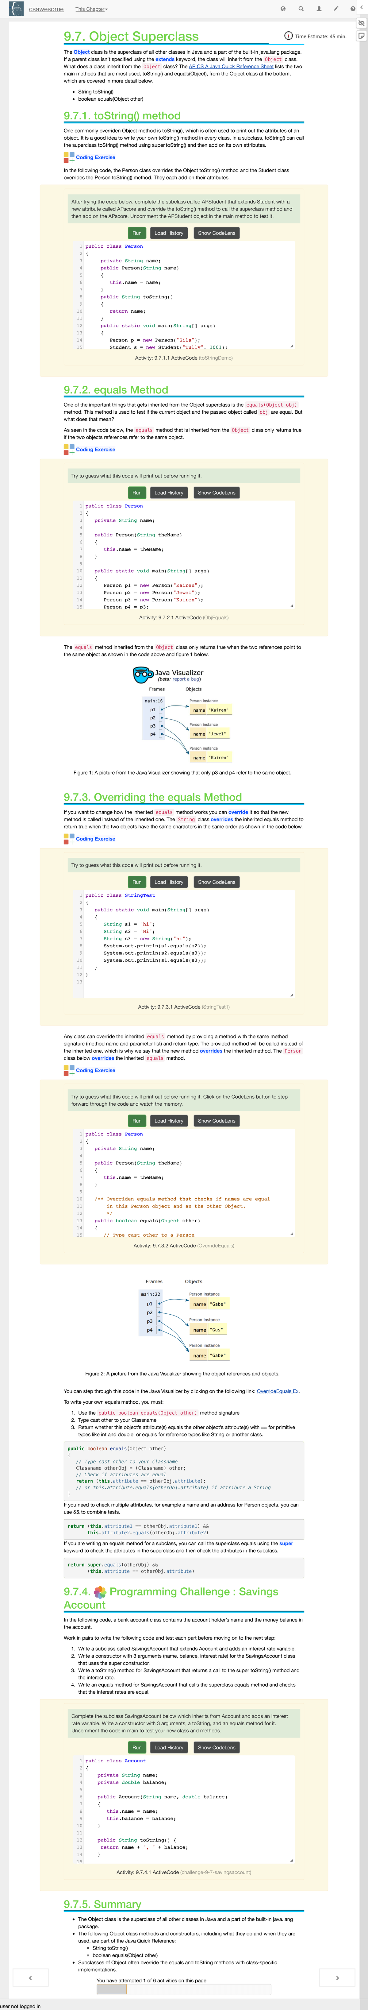Load History for activity 9.7.3.1 StringTest1
Image resolution: width=368 pixels, height=2010 pixels.
pyautogui.click(x=168, y=882)
